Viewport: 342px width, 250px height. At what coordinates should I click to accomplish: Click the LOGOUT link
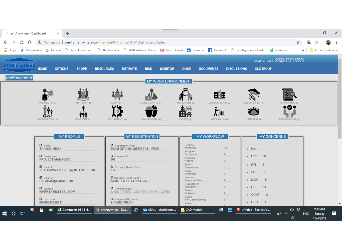[x=298, y=61]
